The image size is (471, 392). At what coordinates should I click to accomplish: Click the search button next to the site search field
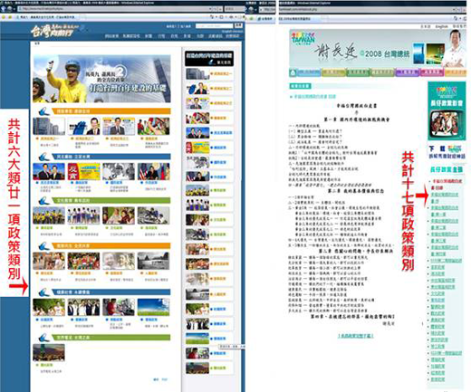(x=238, y=25)
